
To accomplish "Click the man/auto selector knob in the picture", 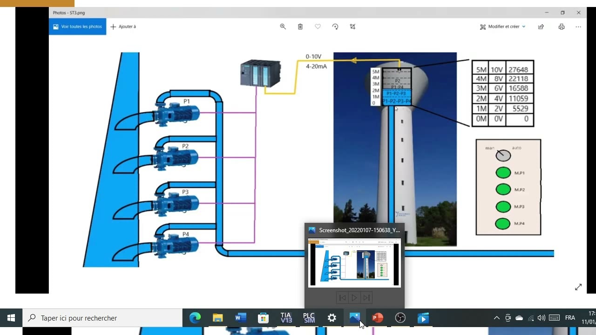I will point(503,155).
